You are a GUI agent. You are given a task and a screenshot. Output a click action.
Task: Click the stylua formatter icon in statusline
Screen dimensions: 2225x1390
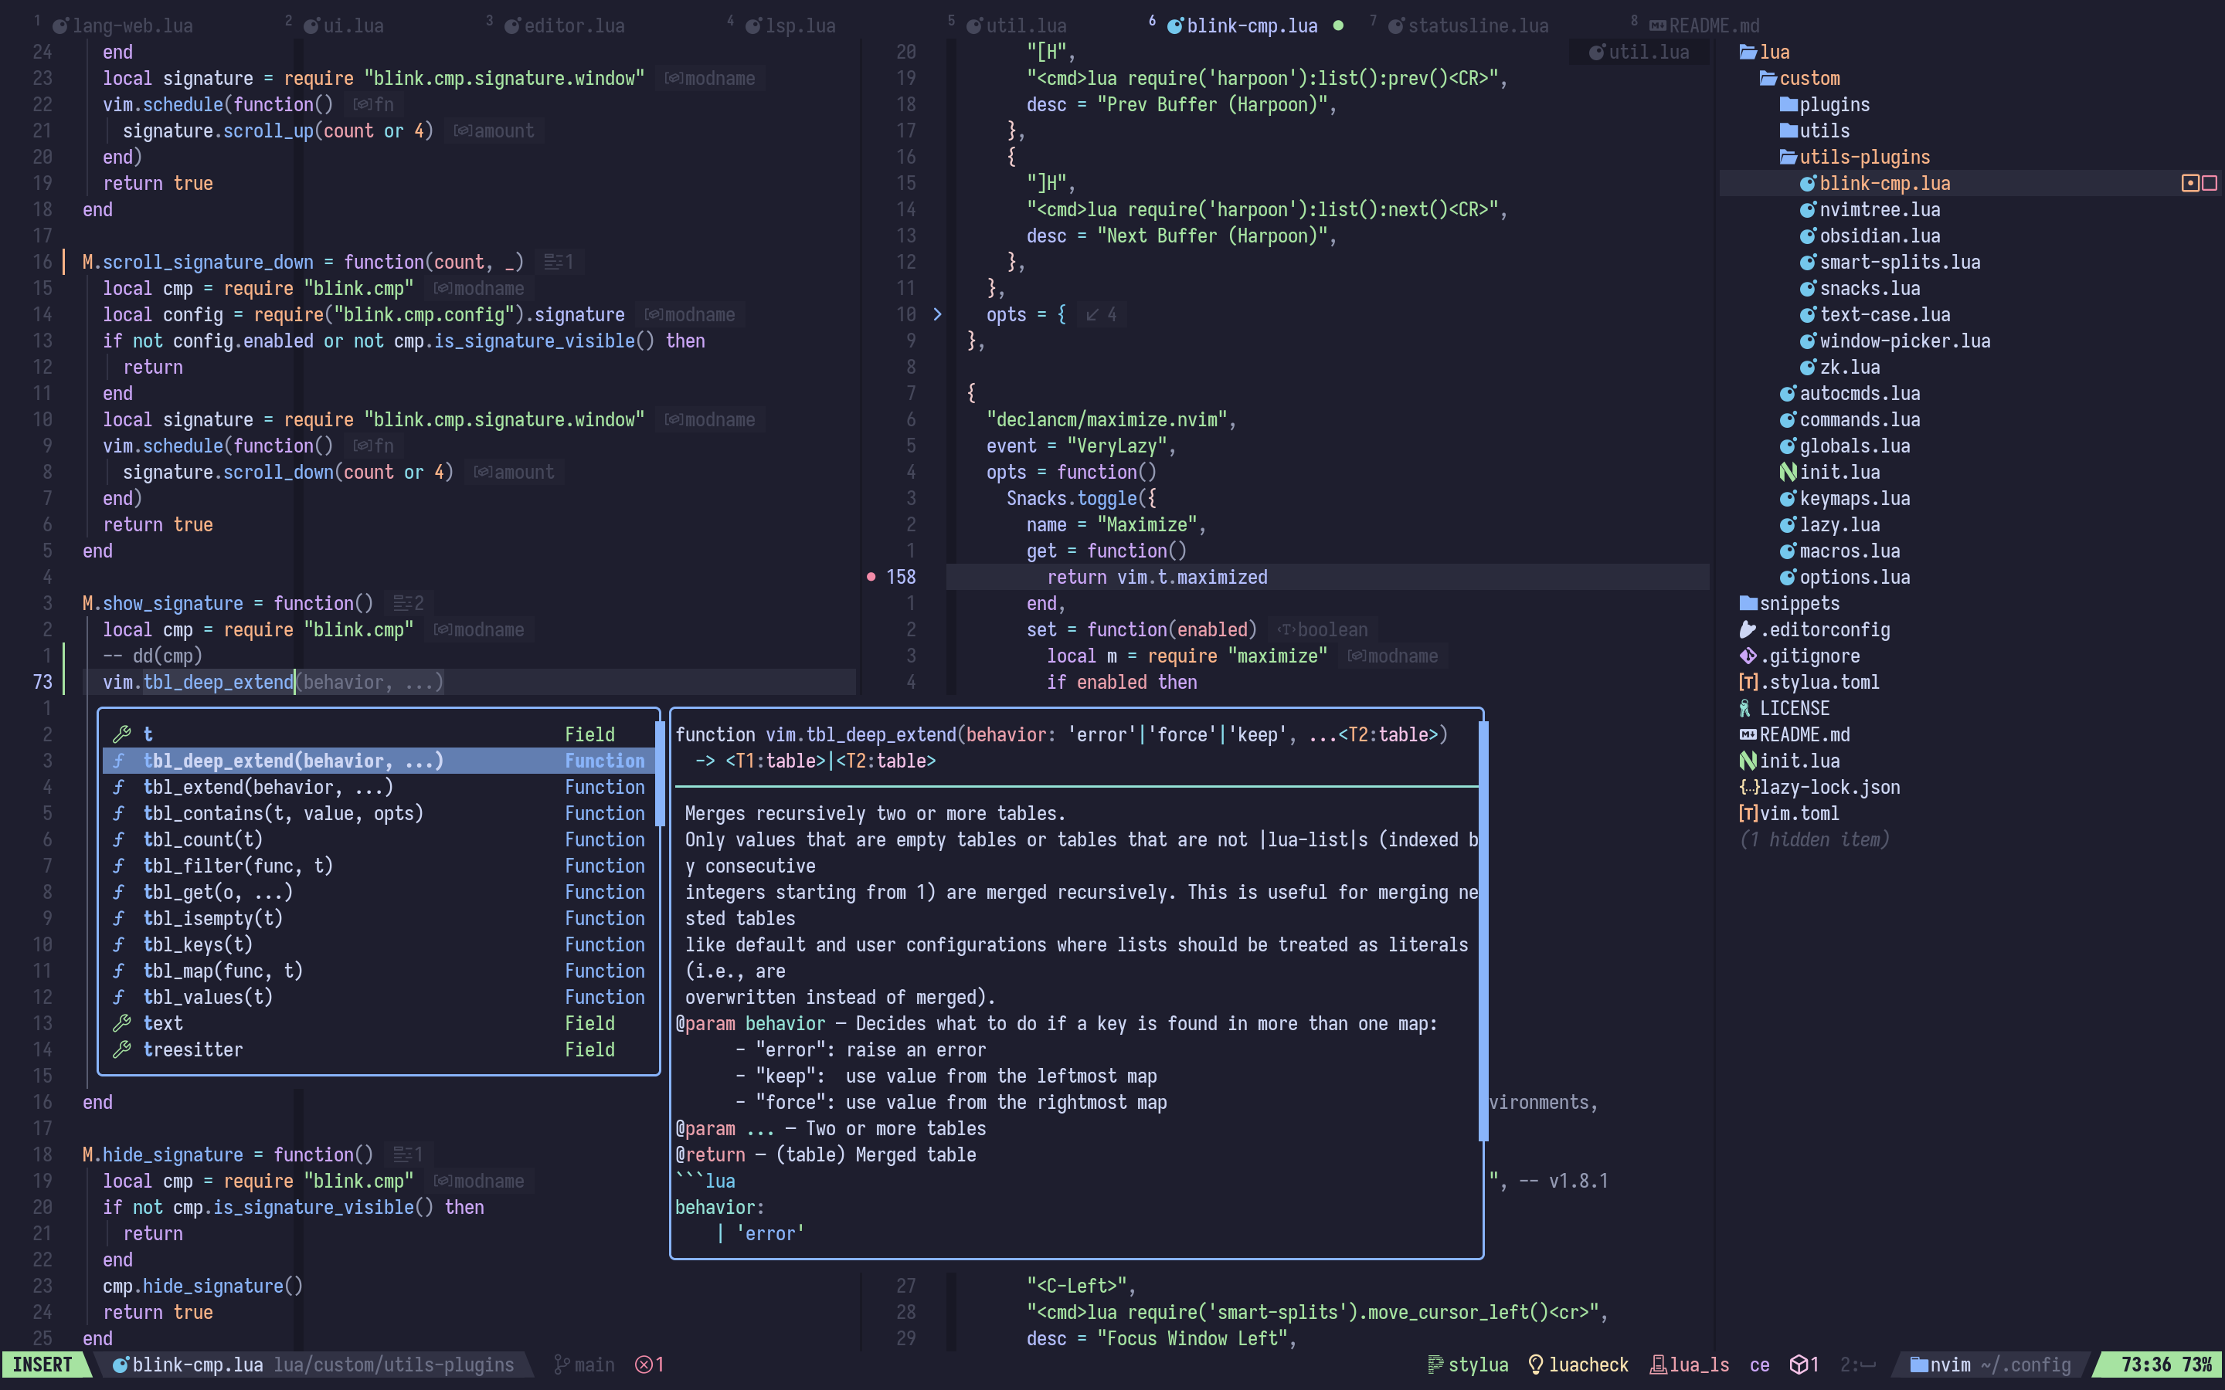(x=1435, y=1365)
